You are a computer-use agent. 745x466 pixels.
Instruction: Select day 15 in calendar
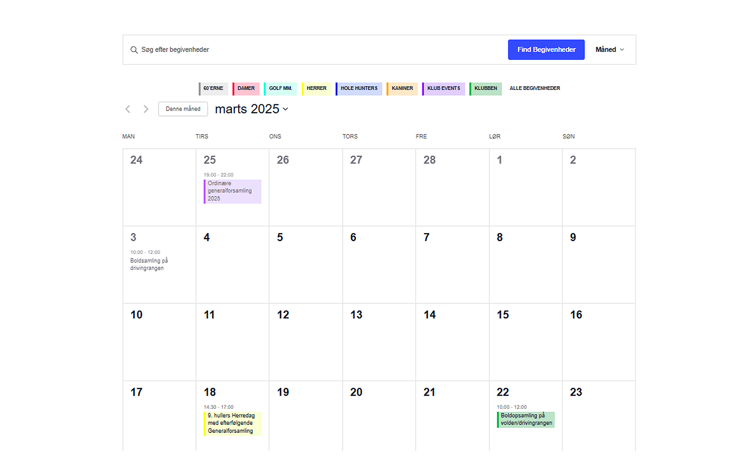click(x=503, y=315)
